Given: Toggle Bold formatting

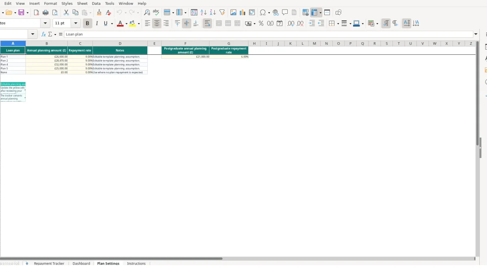Looking at the screenshot, I should [87, 24].
